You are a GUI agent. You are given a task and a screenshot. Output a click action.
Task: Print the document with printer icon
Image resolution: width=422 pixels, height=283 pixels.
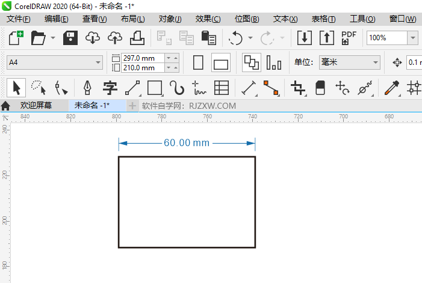137,38
